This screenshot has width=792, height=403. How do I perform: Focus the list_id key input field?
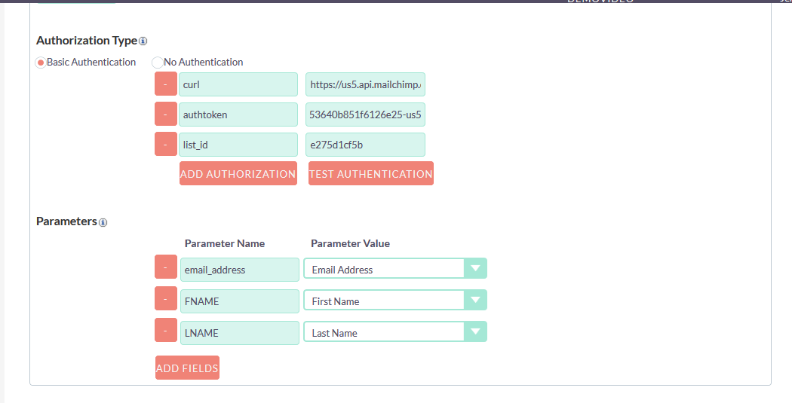coord(238,145)
